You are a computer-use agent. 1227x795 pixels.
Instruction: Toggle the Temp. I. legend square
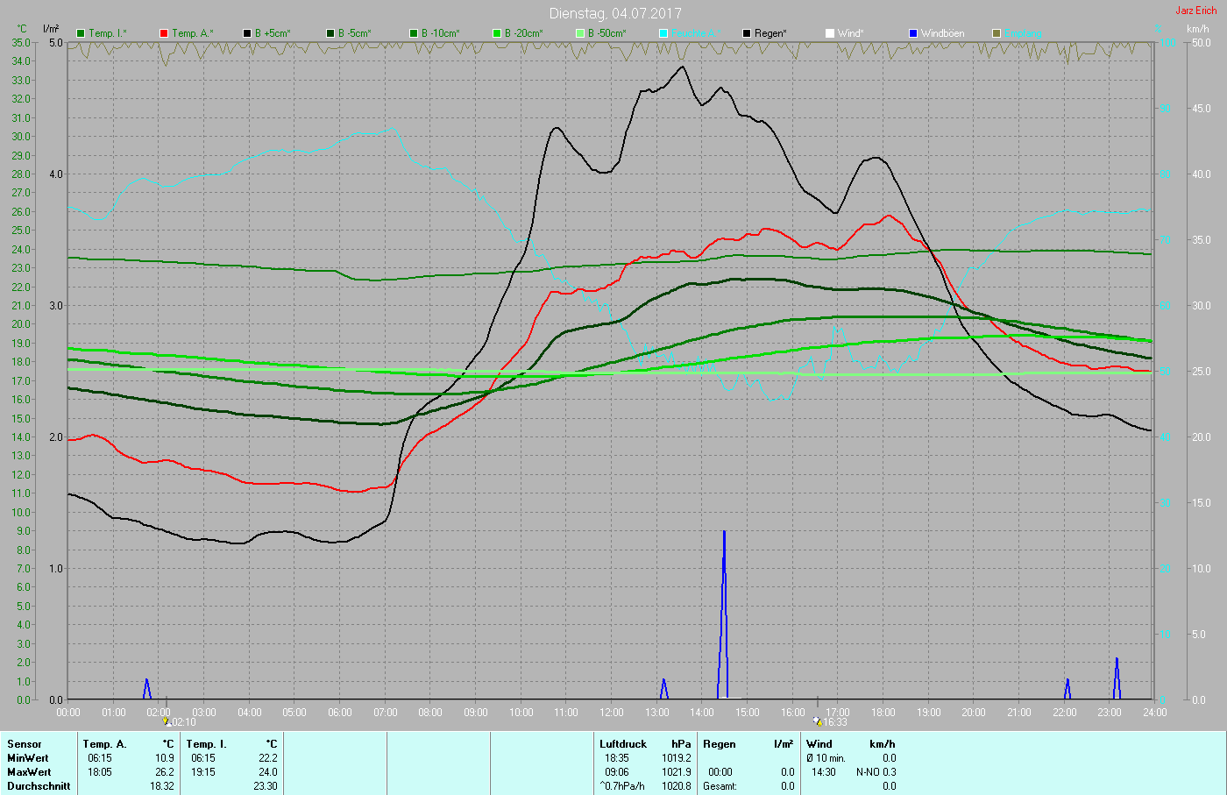[x=82, y=33]
